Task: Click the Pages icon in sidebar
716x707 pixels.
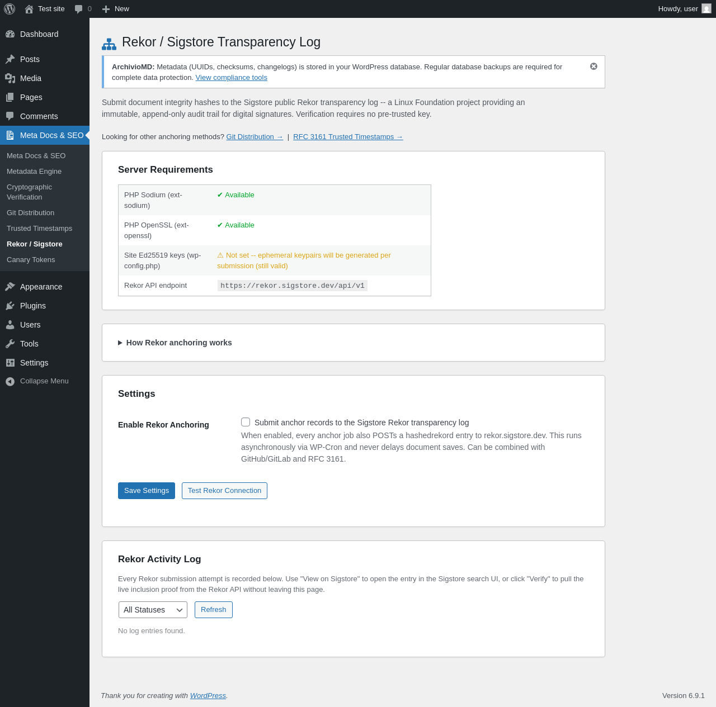Action: click(10, 97)
